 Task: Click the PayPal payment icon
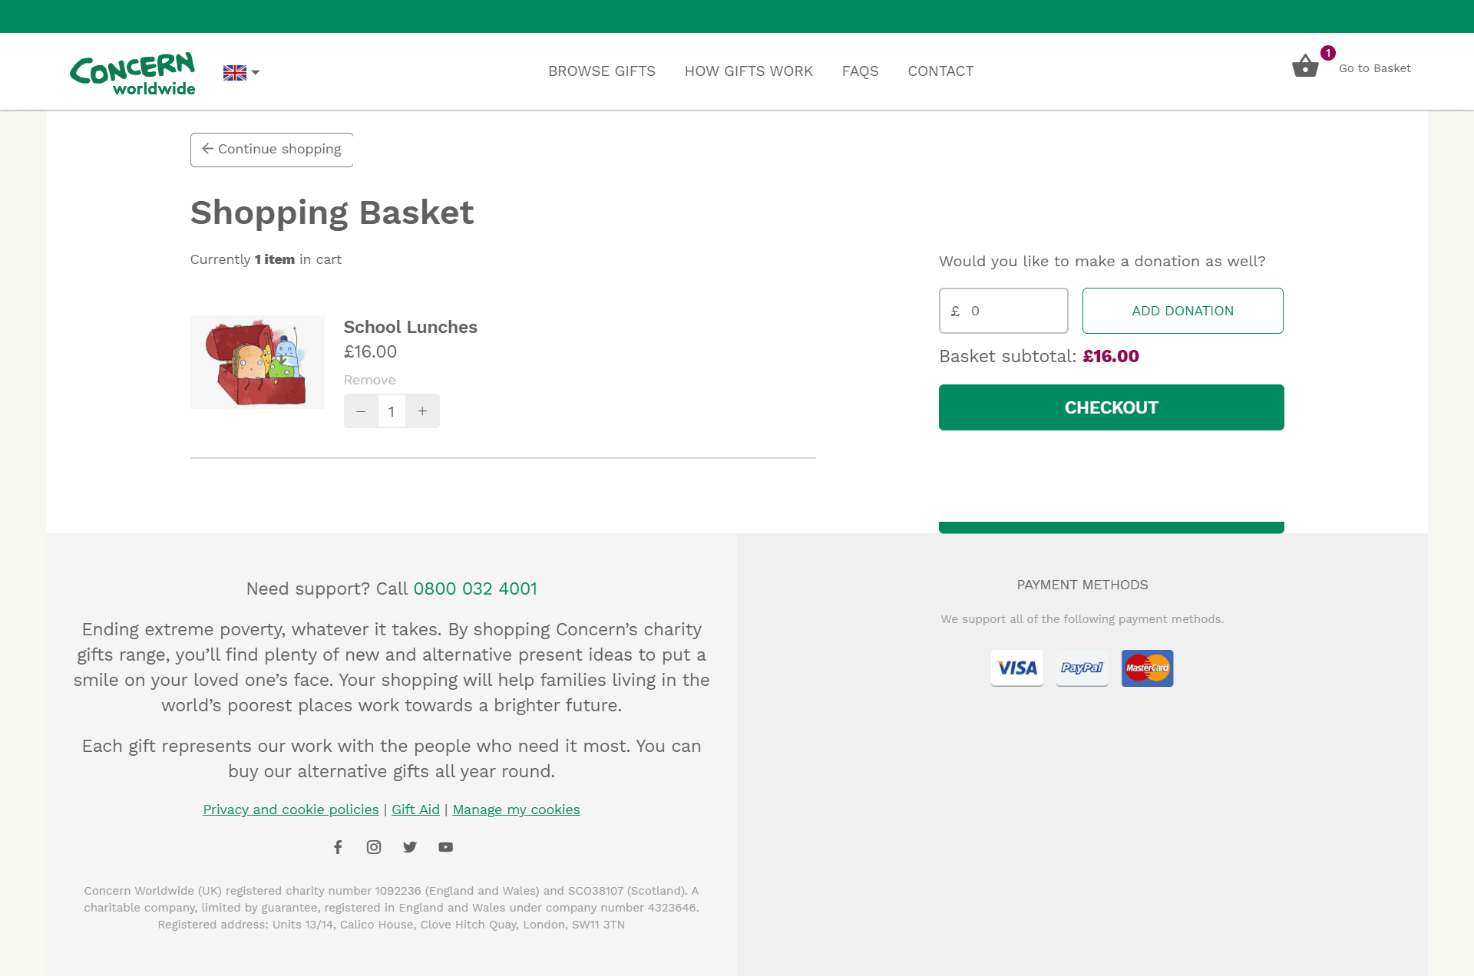pyautogui.click(x=1082, y=668)
